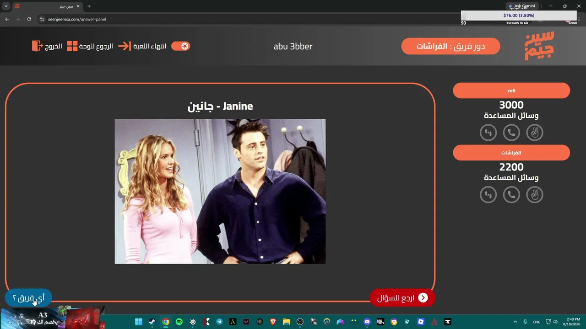This screenshot has width=586, height=329.
Task: Open a new browser tab
Action: pyautogui.click(x=89, y=6)
